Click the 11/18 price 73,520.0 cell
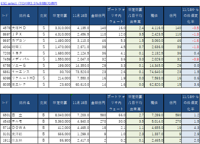 [80, 72]
